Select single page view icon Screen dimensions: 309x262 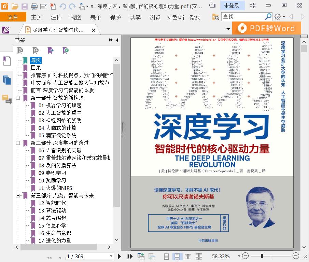[166, 257]
